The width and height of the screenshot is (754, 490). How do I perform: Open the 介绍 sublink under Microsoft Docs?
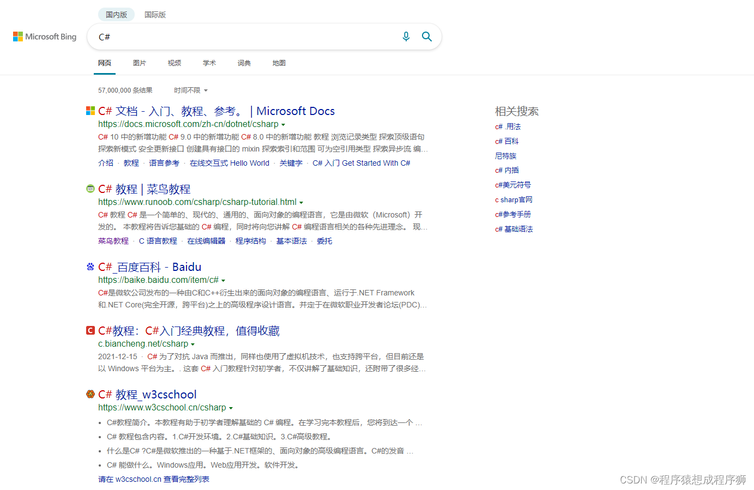coord(106,163)
